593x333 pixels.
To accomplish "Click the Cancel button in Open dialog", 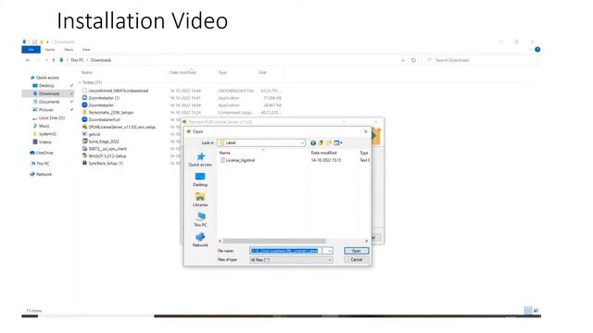I will pyautogui.click(x=356, y=260).
